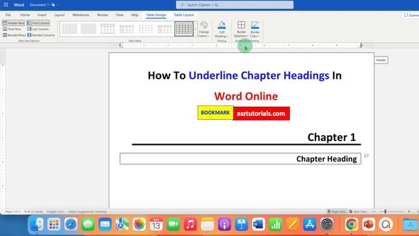Open the Music app in the dock
The height and width of the screenshot is (236, 419).
pos(191,224)
